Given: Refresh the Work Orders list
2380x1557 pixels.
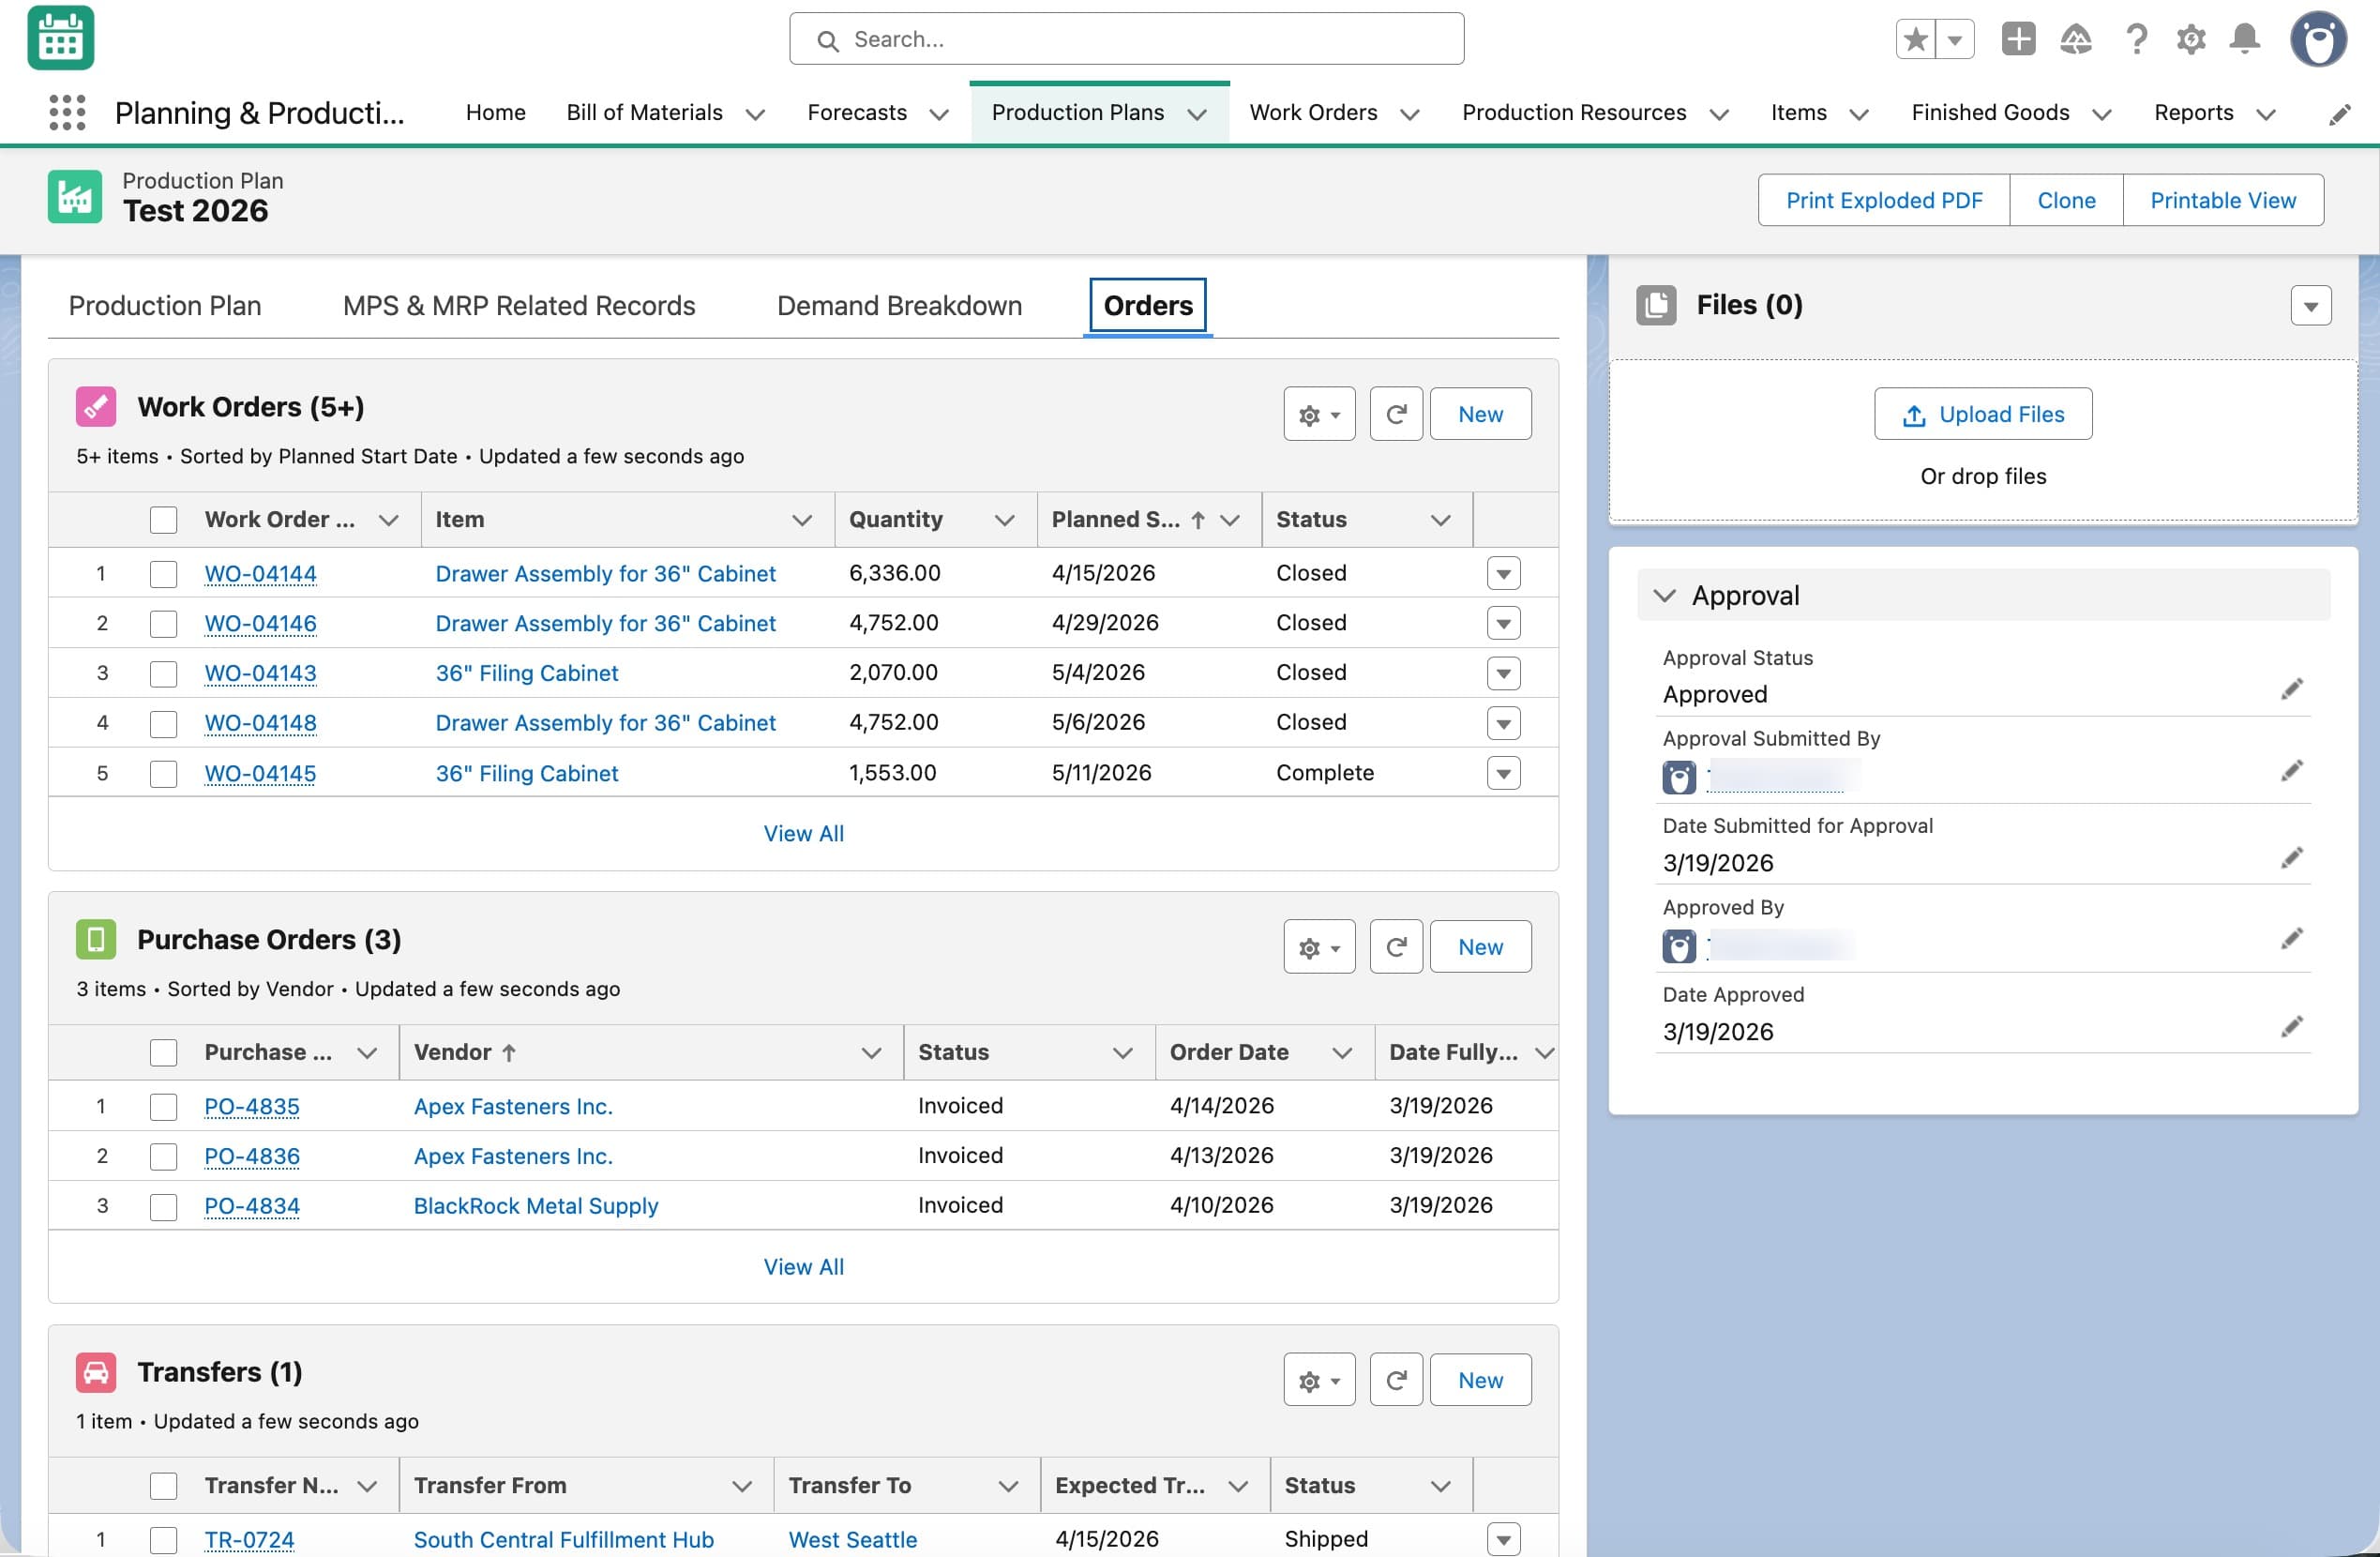Looking at the screenshot, I should (x=1396, y=414).
